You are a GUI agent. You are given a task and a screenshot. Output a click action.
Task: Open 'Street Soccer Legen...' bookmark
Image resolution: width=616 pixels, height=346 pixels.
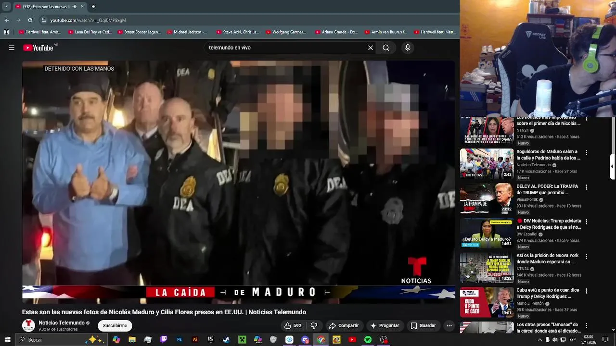[x=139, y=32]
